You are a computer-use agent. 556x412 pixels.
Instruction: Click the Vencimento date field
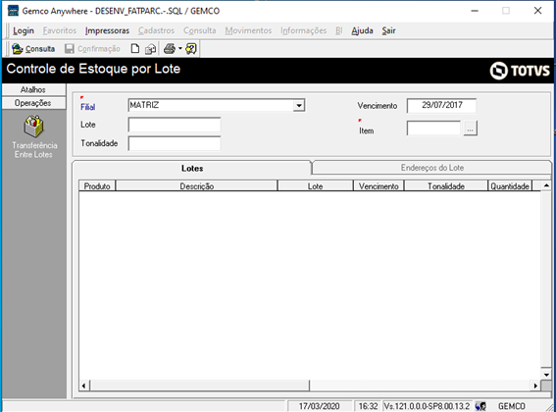pyautogui.click(x=441, y=105)
